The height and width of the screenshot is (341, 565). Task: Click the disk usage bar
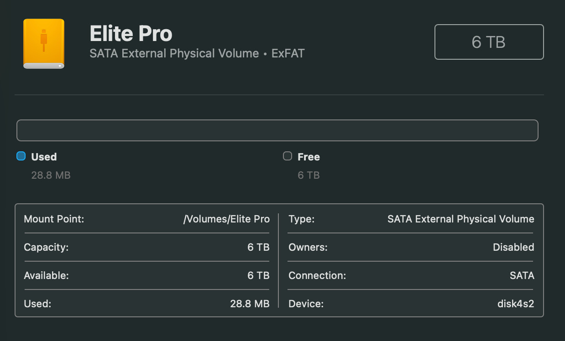point(277,130)
